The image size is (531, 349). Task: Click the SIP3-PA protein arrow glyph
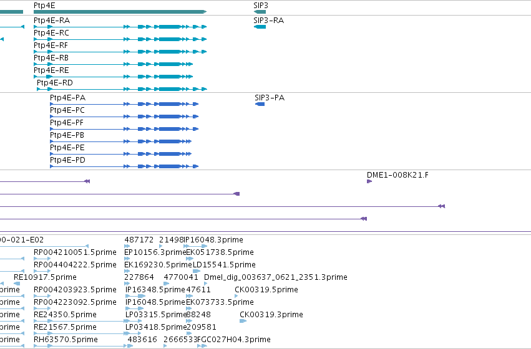click(x=260, y=104)
